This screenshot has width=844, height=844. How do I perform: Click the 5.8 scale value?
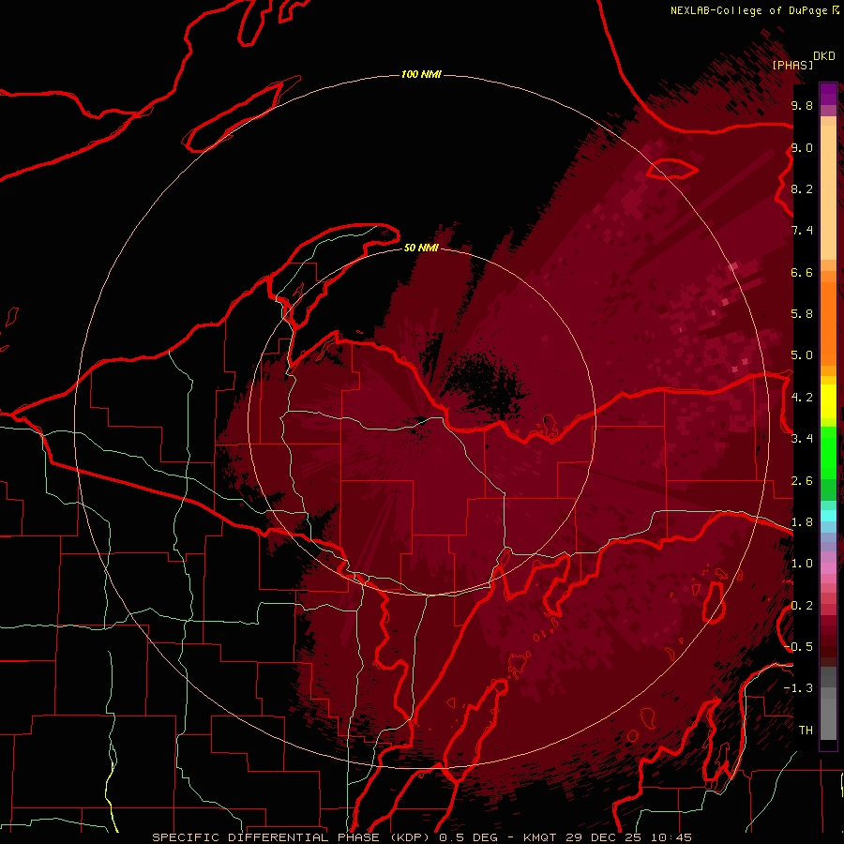point(802,314)
